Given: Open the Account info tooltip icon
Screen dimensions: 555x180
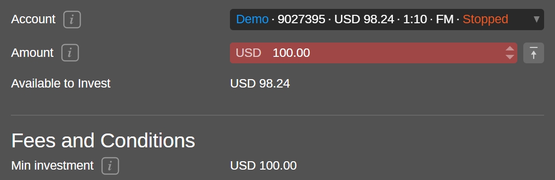Looking at the screenshot, I should 72,19.
